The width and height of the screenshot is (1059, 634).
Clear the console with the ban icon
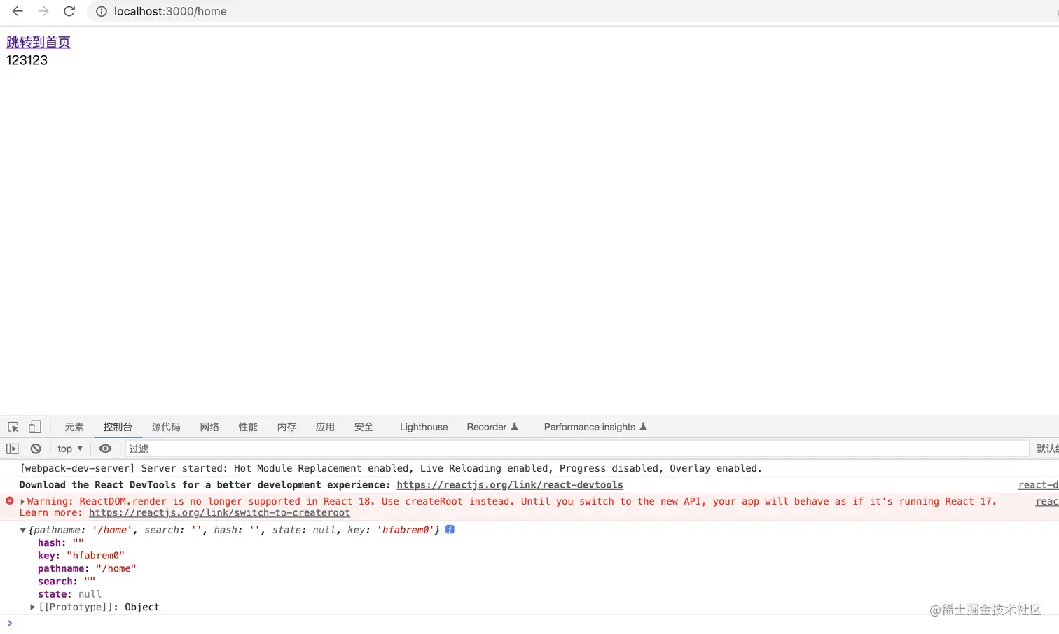point(36,449)
